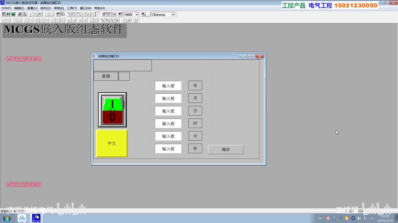The height and width of the screenshot is (223, 398).
Task: Open the taskbar clock showing 20:09
Action: tap(385, 218)
